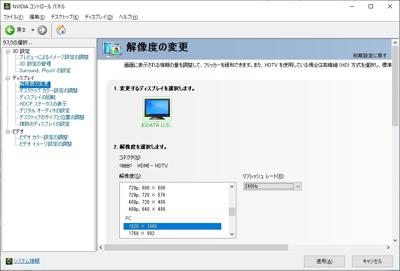Click main panel vertical scroll down arrow
The width and height of the screenshot is (400, 271).
click(395, 241)
